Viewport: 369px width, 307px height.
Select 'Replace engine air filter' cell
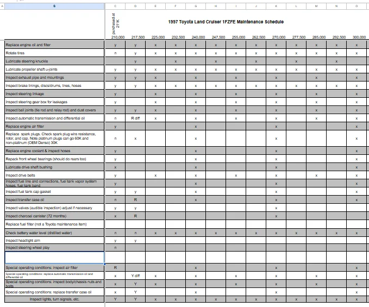coord(54,126)
